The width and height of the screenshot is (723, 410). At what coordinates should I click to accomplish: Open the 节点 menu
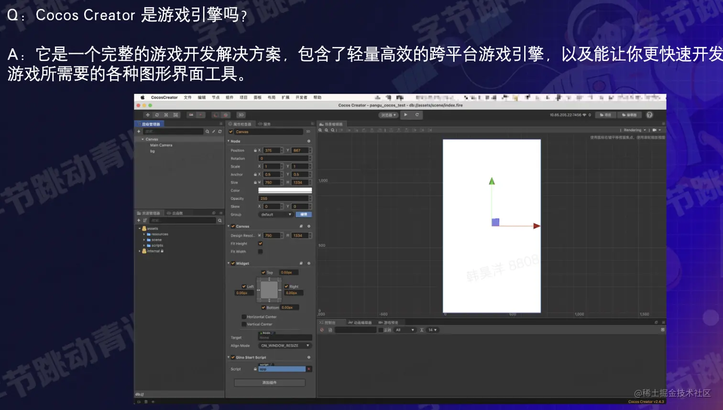216,97
